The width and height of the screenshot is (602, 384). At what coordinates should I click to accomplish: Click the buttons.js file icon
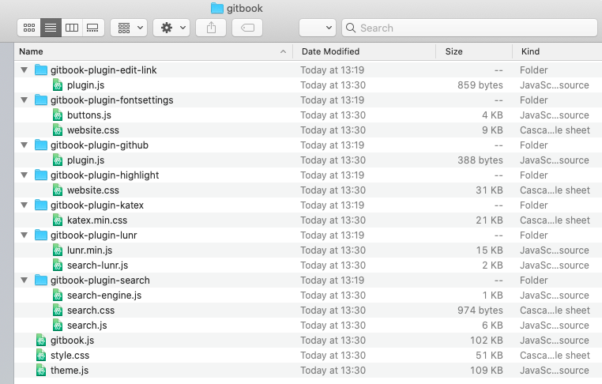click(x=58, y=115)
